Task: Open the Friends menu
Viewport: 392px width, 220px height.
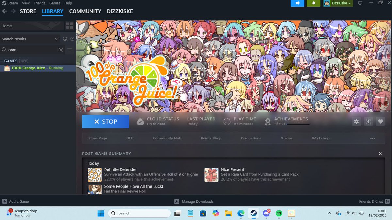Action: (x=40, y=3)
